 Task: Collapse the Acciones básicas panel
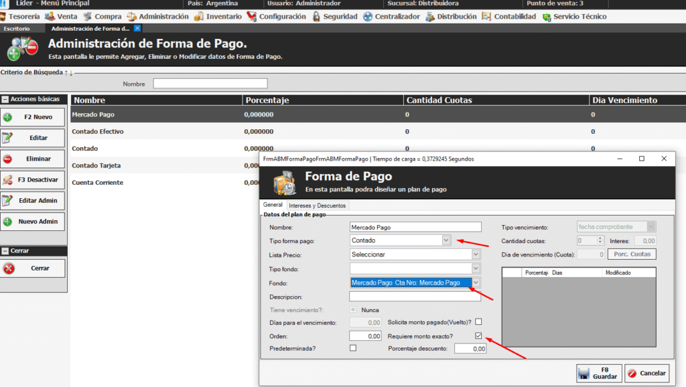coord(5,99)
